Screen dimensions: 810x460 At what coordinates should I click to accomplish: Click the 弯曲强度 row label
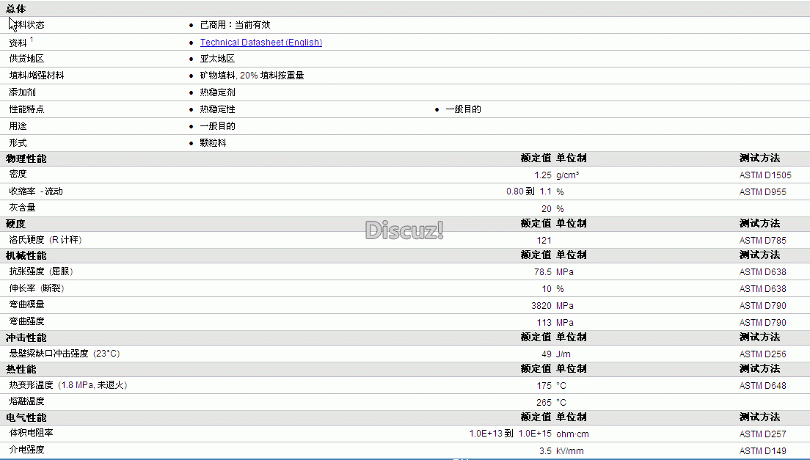[x=27, y=321]
